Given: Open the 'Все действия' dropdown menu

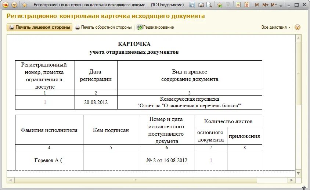Looking at the screenshot, I should click(276, 27).
